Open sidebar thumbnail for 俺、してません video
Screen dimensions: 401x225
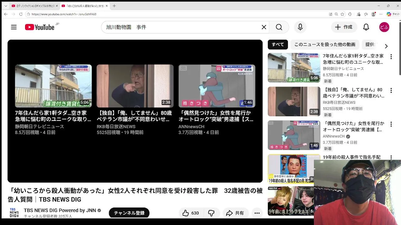point(294,101)
